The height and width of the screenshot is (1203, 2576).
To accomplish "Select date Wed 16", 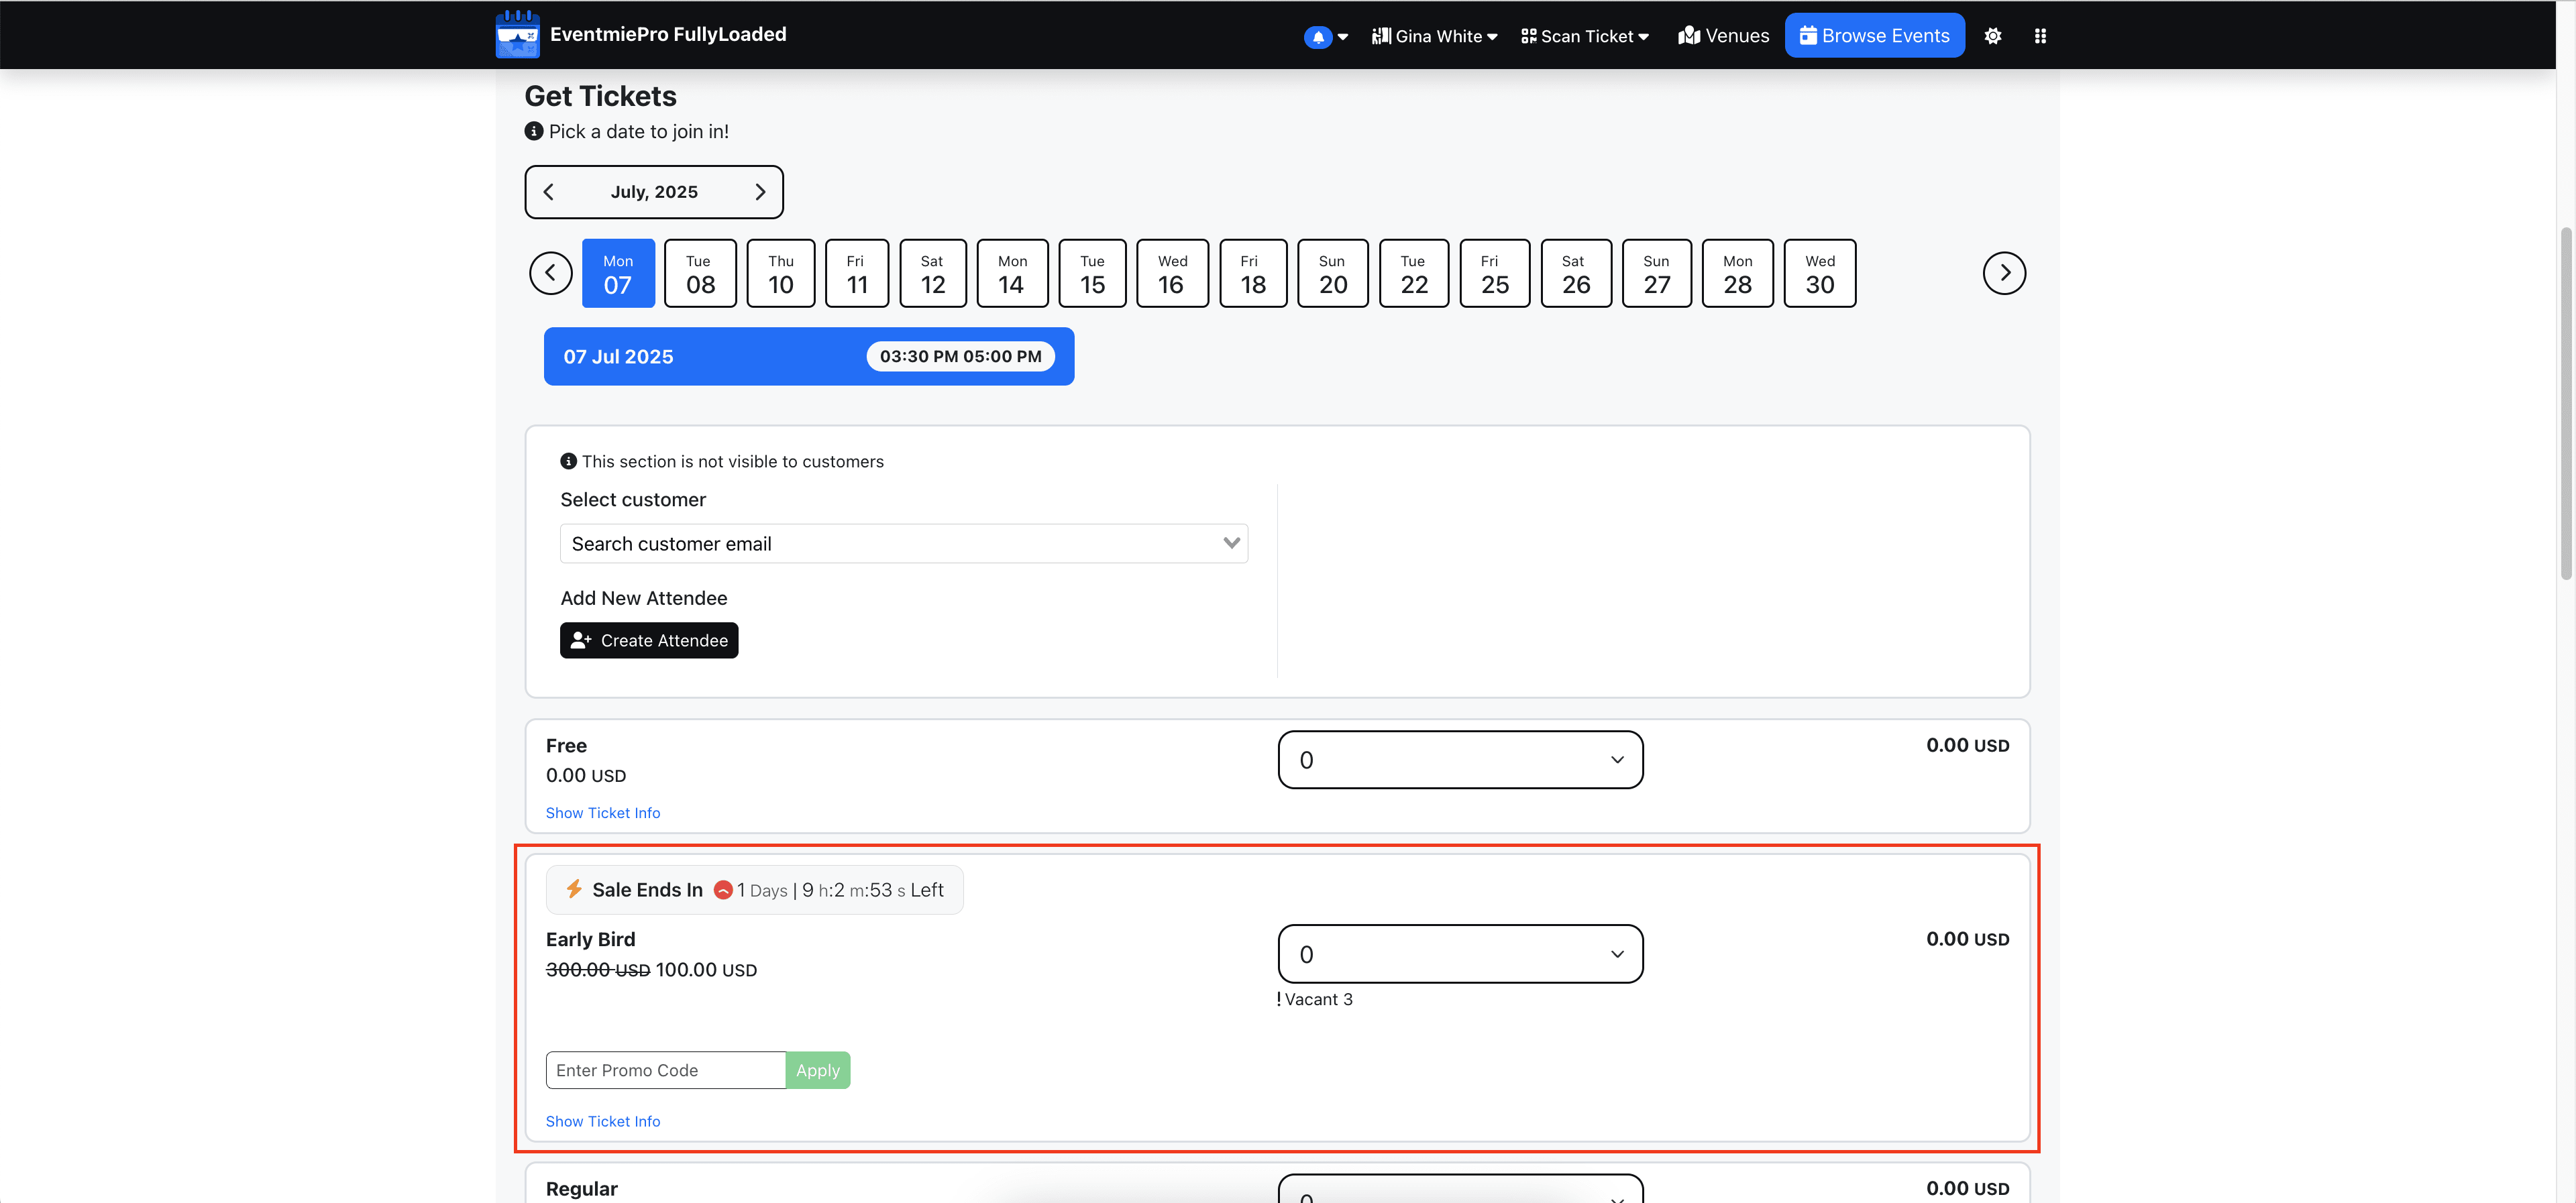I will (1172, 273).
